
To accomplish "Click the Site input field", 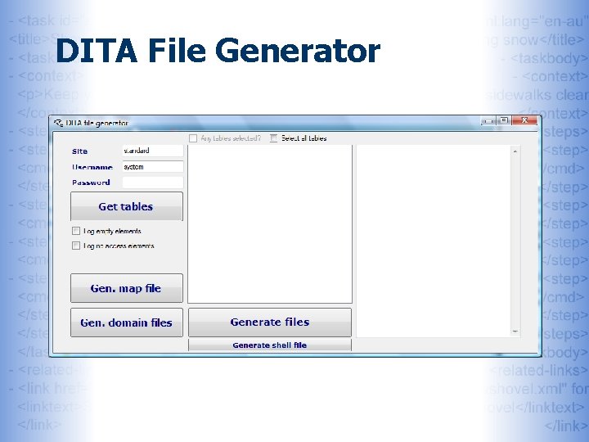I will [153, 151].
